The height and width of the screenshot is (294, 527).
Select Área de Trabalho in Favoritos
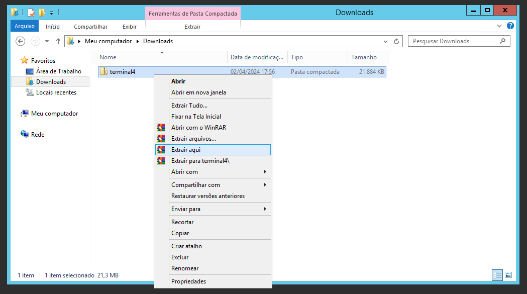tap(58, 71)
